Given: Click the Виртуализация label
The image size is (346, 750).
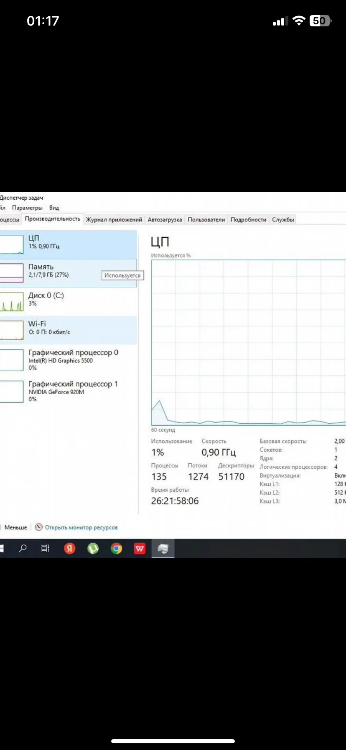Looking at the screenshot, I should [280, 475].
